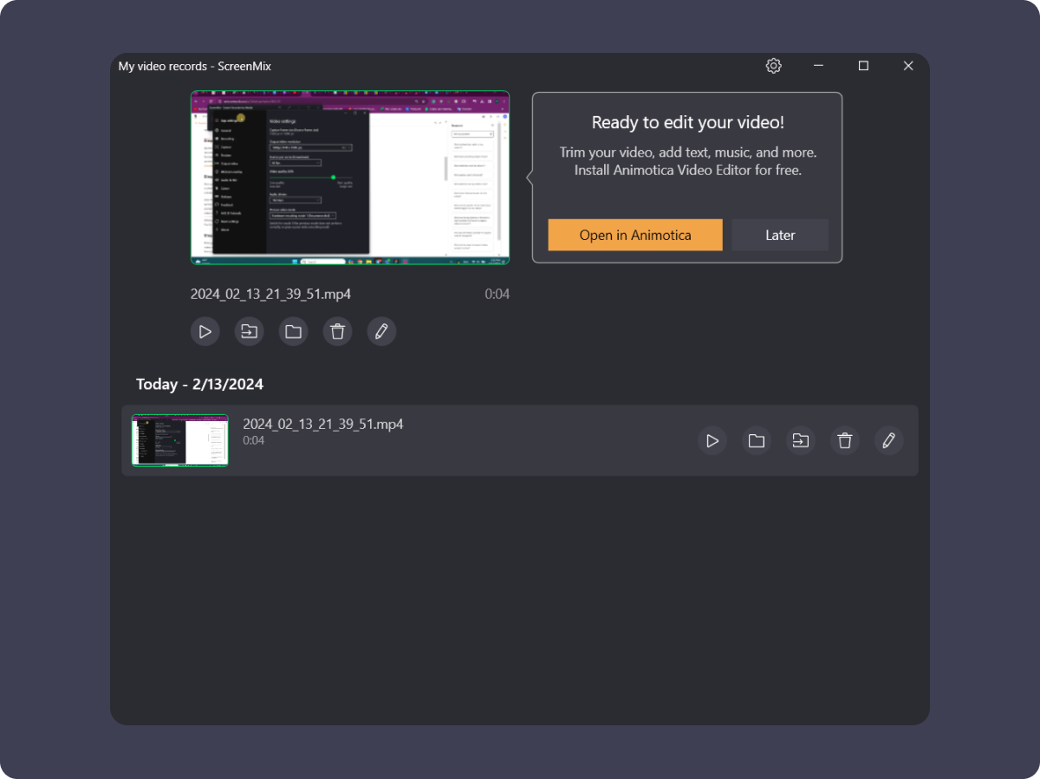
Task: Open ScreenMix settings gear icon
Action: click(x=774, y=66)
